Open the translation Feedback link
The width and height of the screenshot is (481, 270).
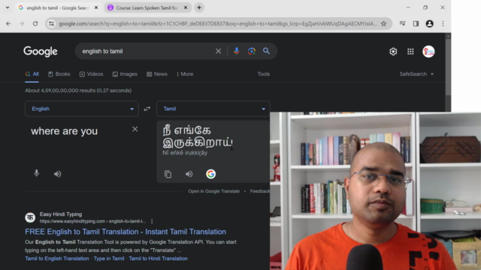point(260,191)
